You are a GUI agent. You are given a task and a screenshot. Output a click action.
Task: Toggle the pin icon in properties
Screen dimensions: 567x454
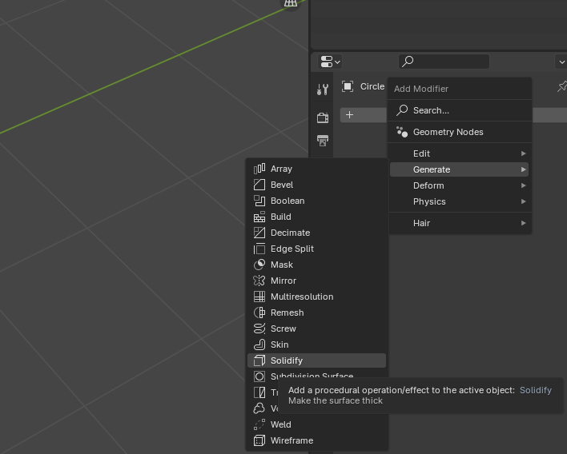pyautogui.click(x=562, y=86)
